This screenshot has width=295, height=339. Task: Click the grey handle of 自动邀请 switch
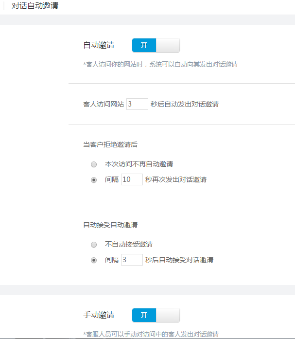tap(168, 45)
